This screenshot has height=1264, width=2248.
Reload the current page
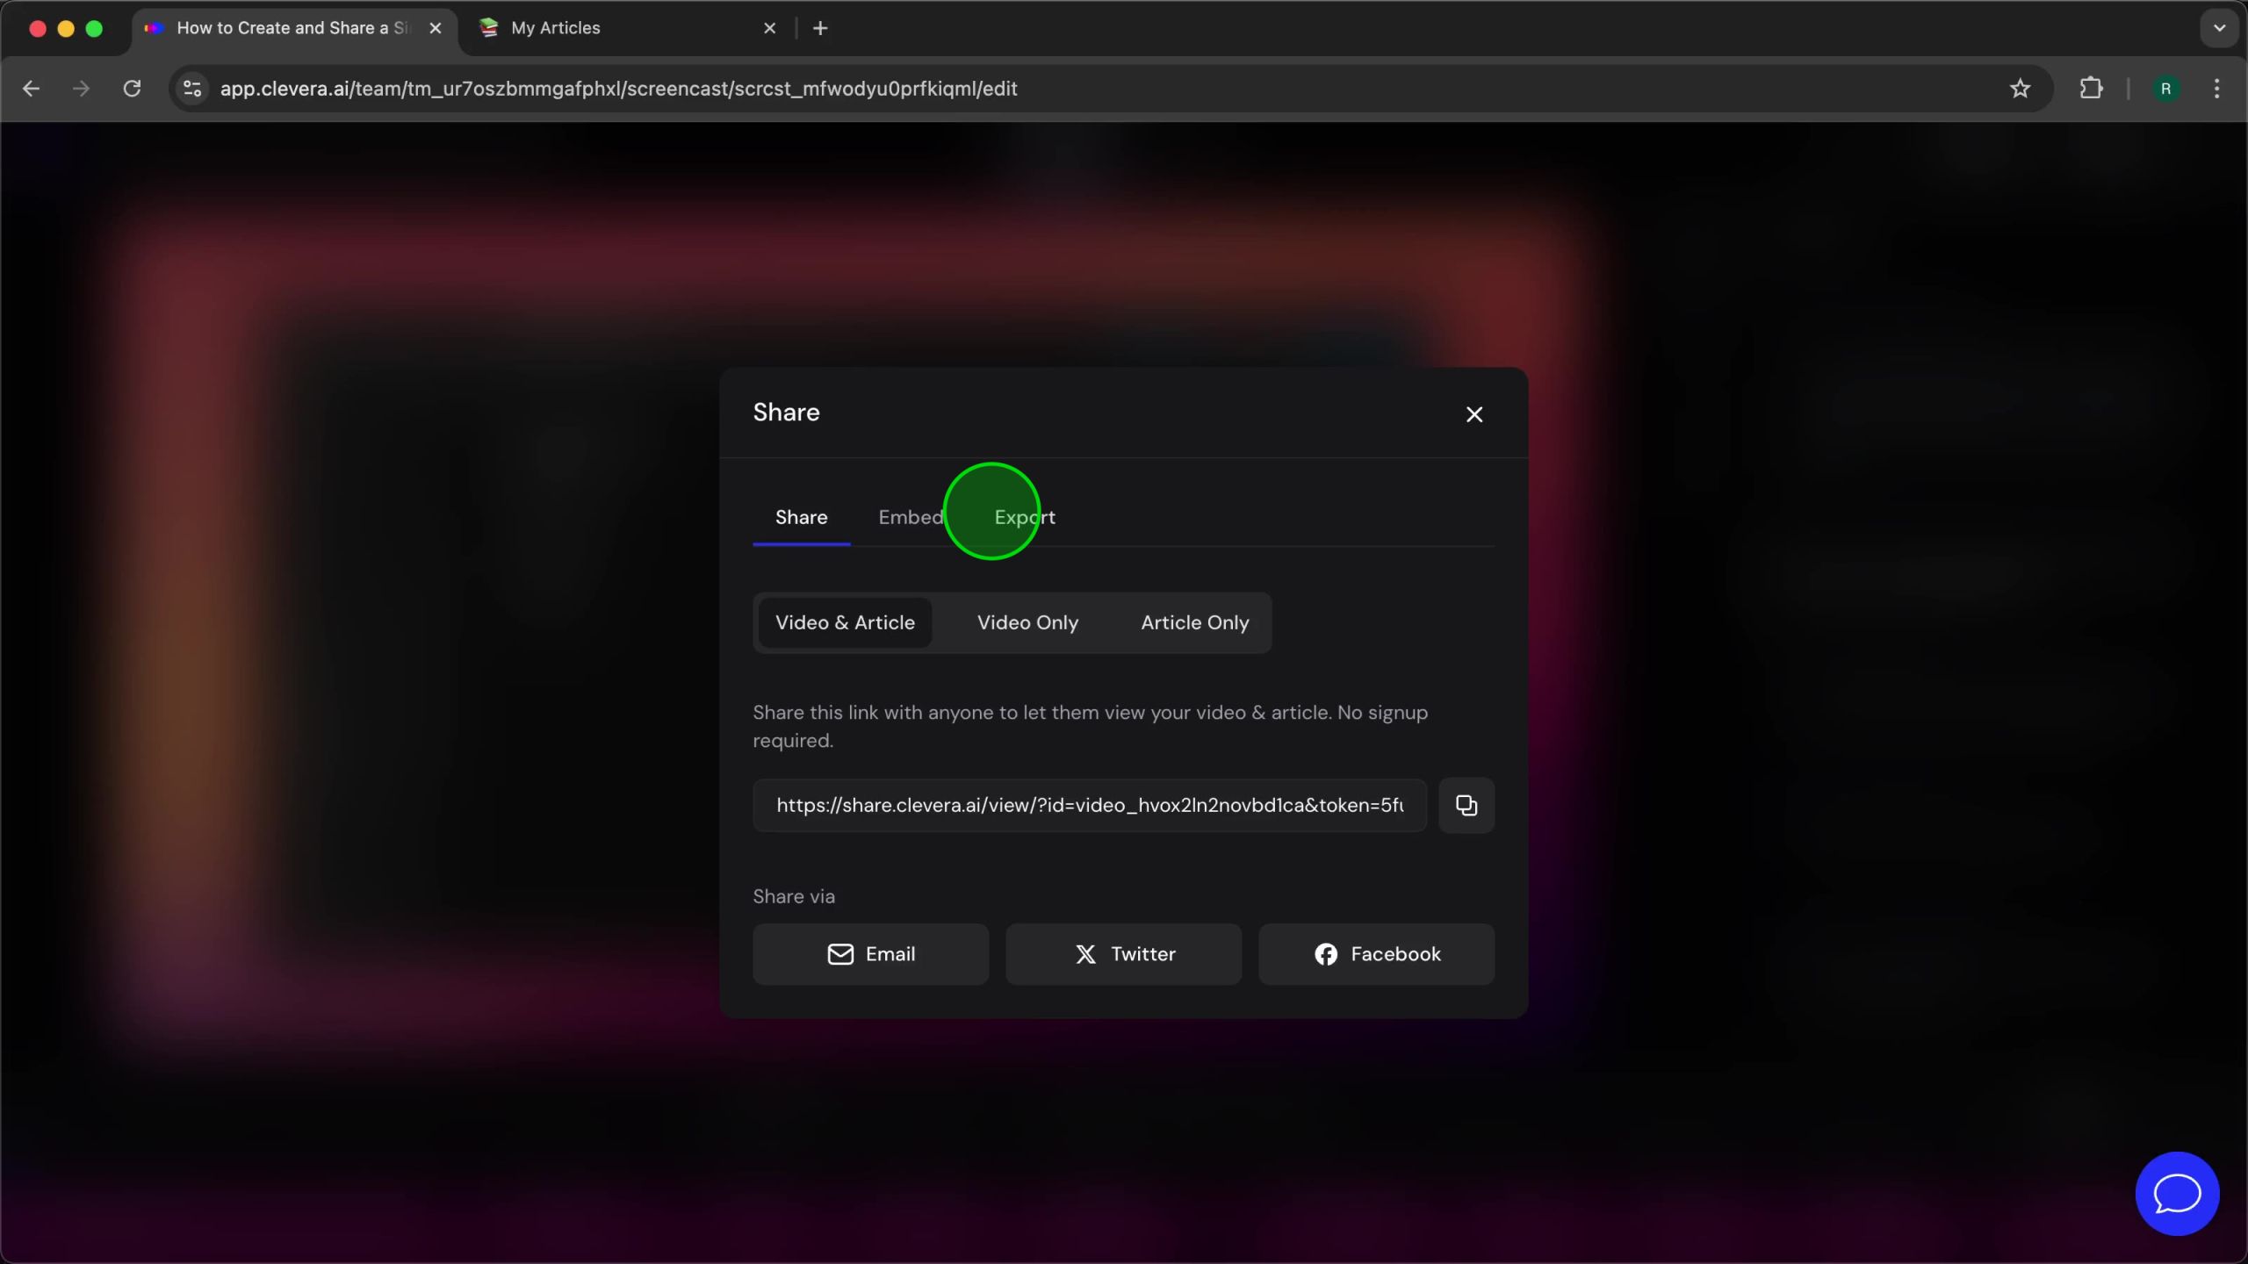click(x=132, y=89)
